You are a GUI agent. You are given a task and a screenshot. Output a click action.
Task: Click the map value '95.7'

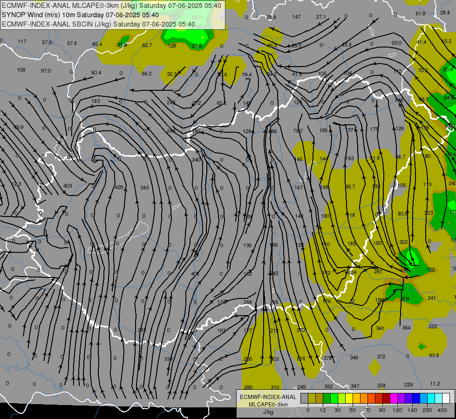[350, 187]
